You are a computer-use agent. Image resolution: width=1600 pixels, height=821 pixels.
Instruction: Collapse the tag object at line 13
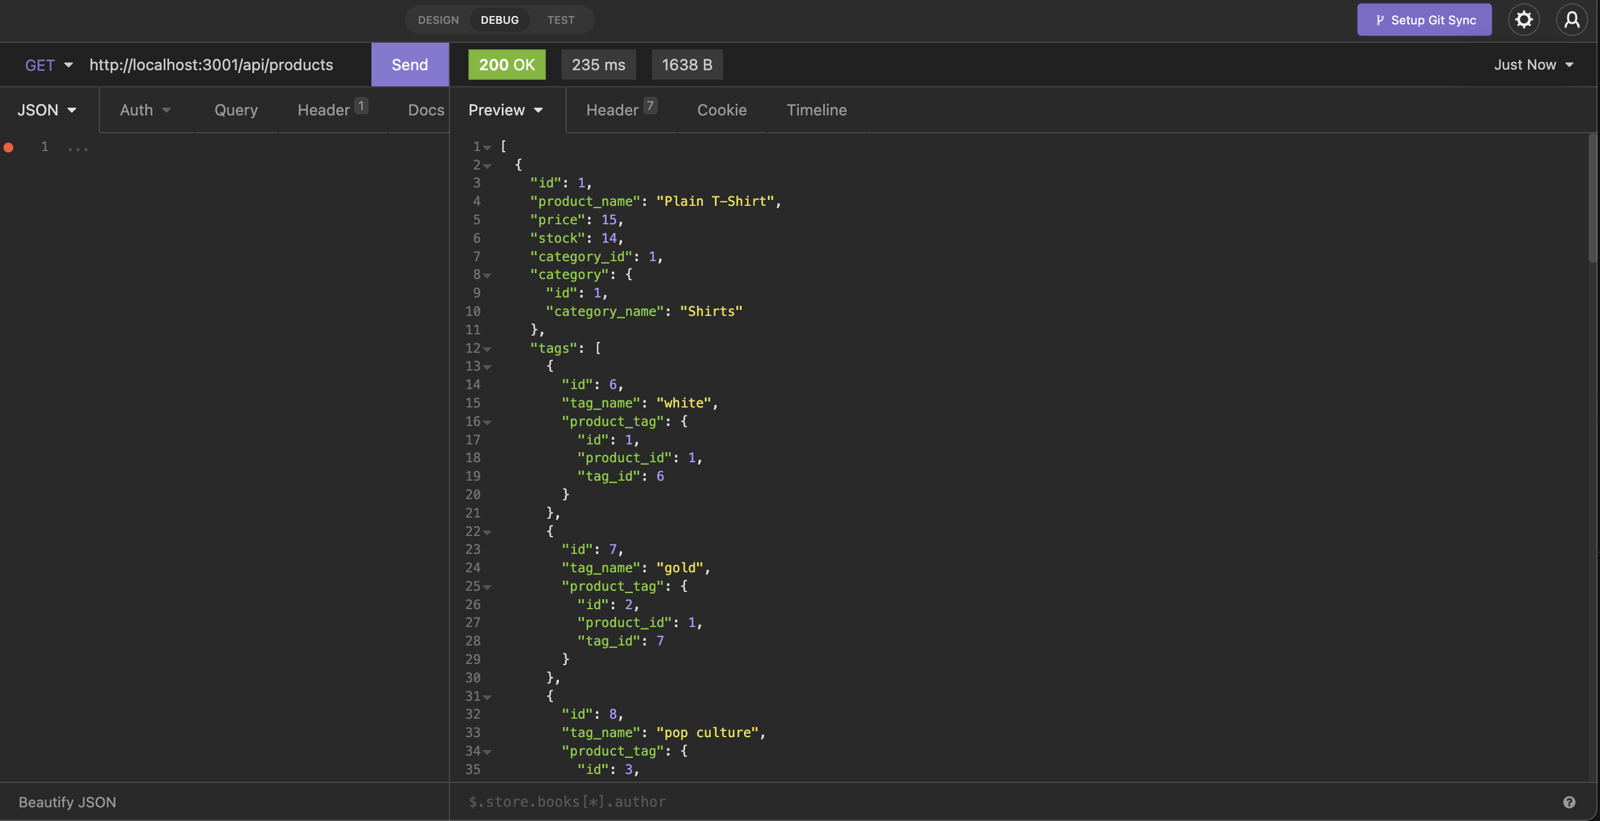tap(487, 367)
